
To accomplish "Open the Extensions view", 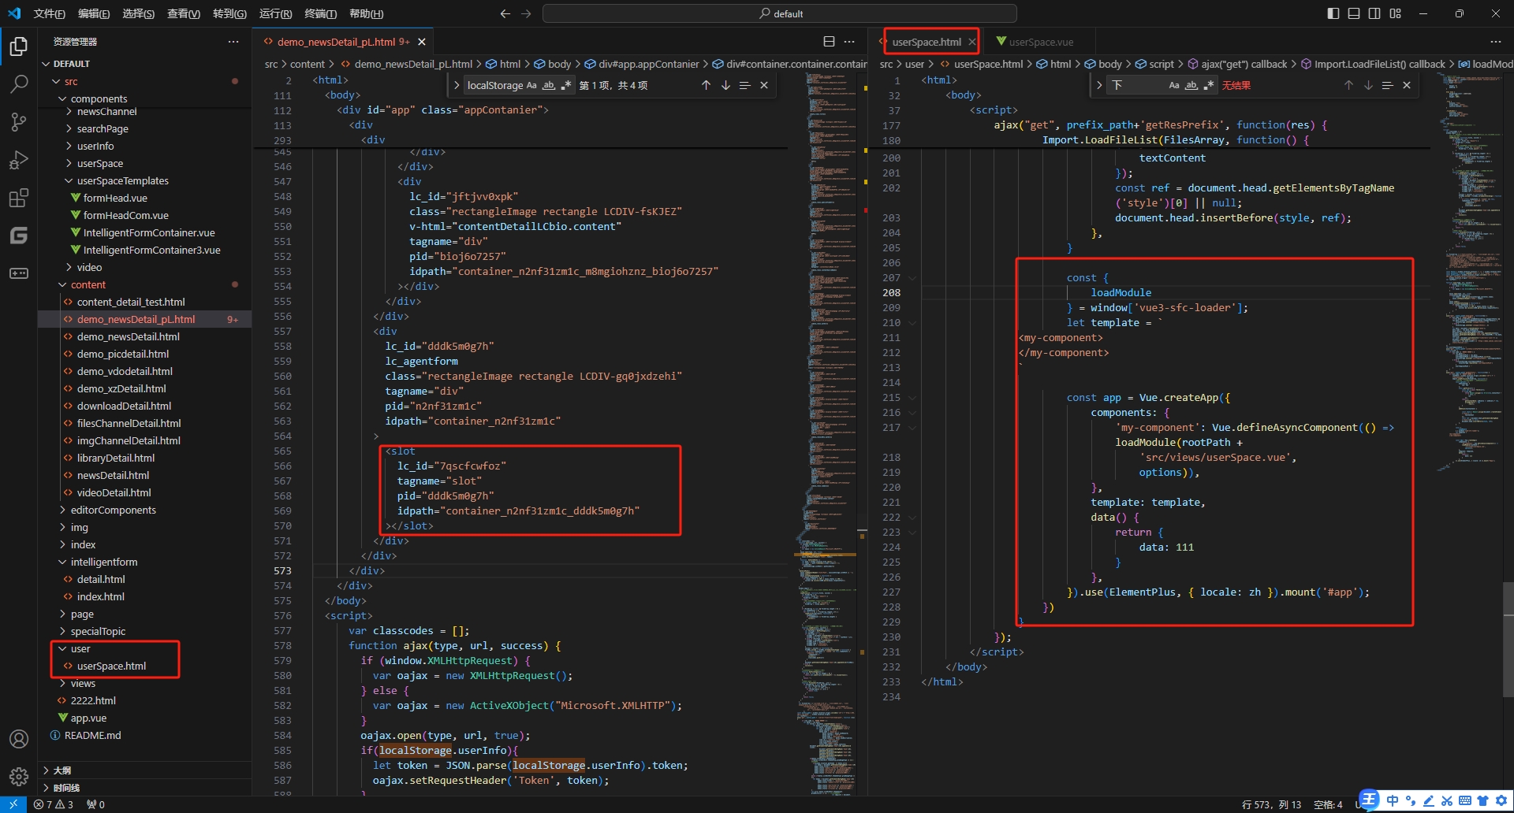I will click(x=19, y=198).
